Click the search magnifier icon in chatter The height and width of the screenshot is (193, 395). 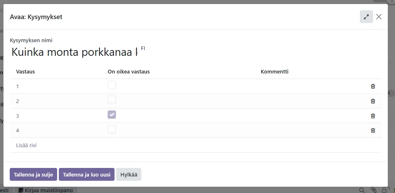coord(362,190)
